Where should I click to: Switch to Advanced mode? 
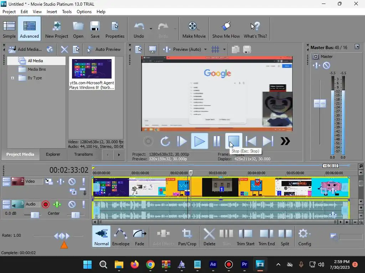(29, 29)
